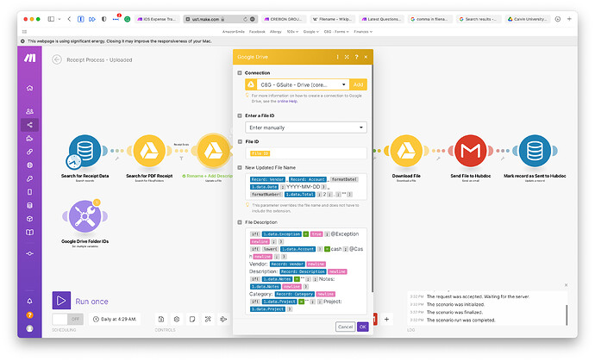Open Safari sidebar chevron dropdown
The width and height of the screenshot is (595, 361).
(x=60, y=19)
